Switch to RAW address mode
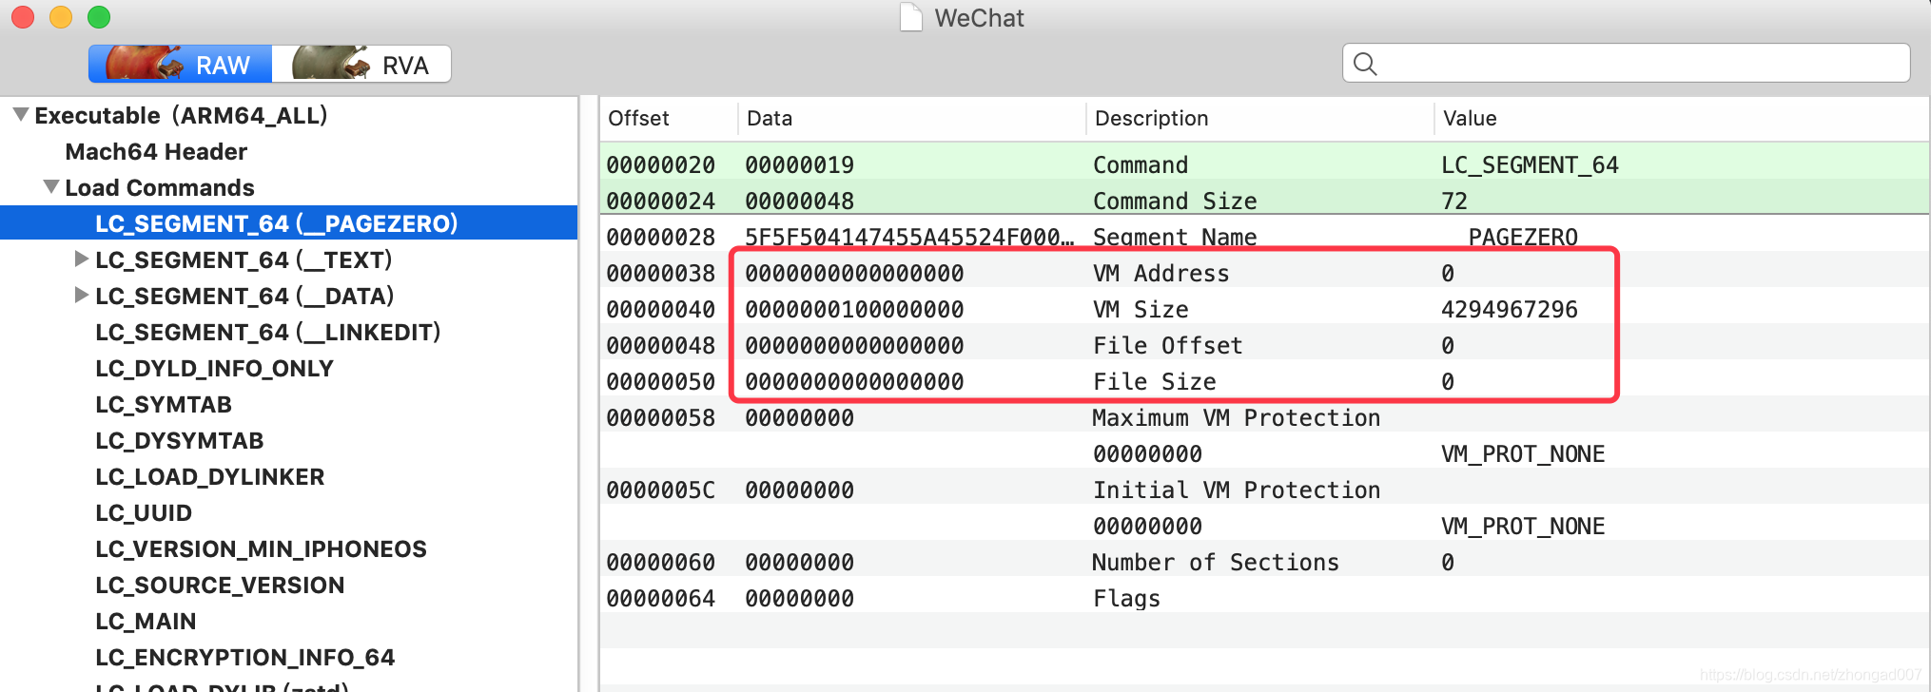 181,64
